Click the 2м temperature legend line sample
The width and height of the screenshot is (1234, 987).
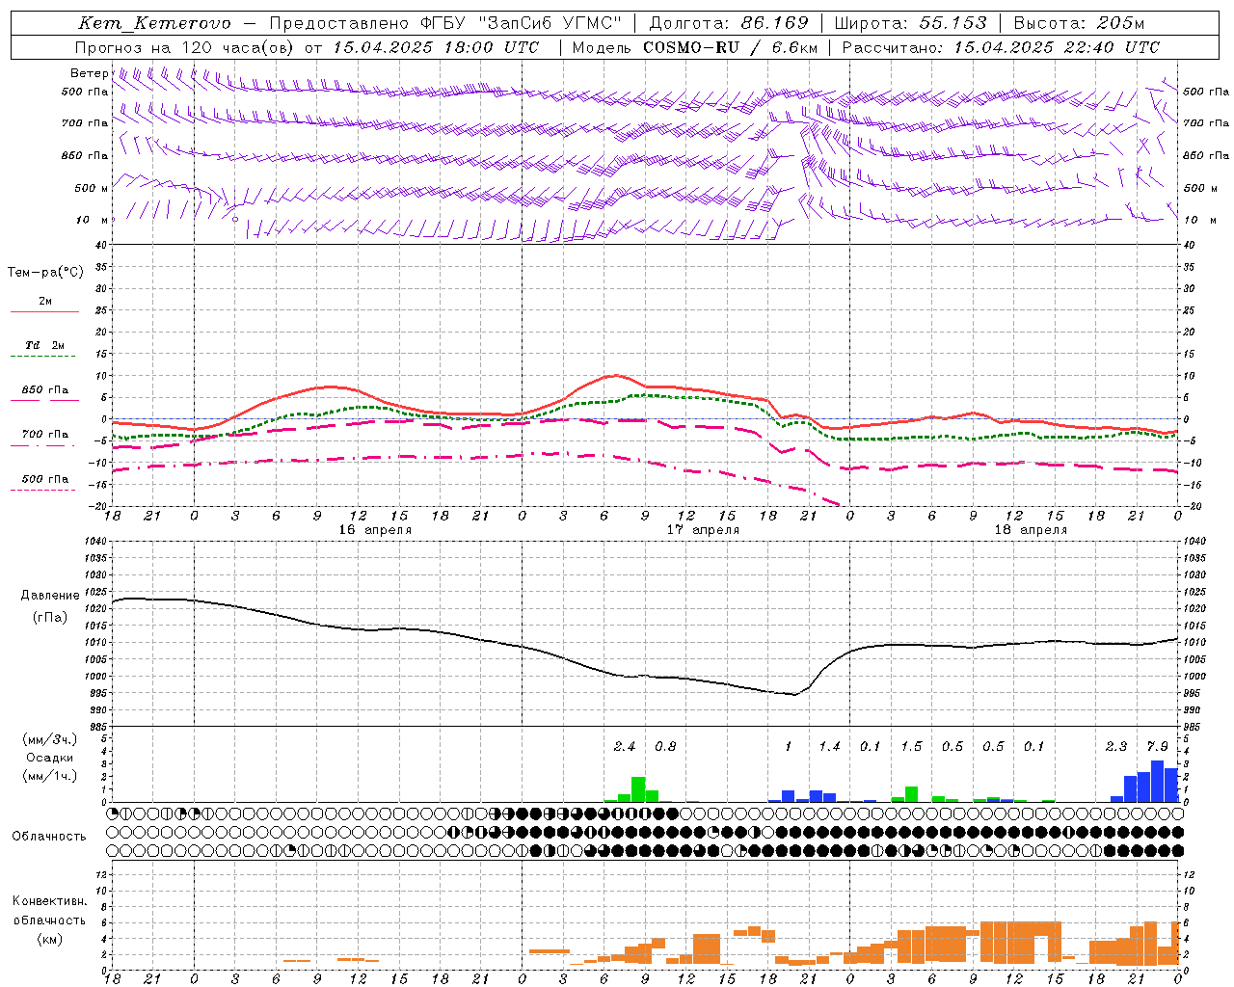pos(44,311)
